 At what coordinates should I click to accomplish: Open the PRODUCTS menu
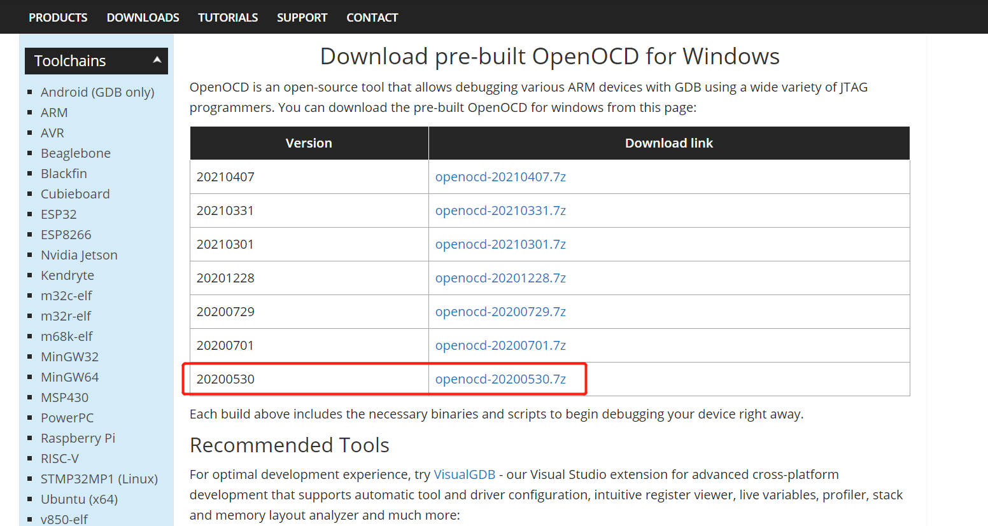click(57, 17)
